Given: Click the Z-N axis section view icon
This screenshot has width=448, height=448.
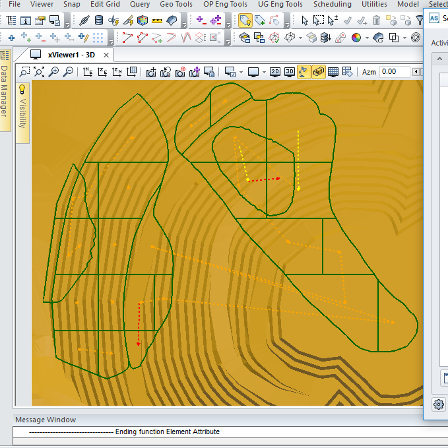Looking at the screenshot, I should coord(117,72).
